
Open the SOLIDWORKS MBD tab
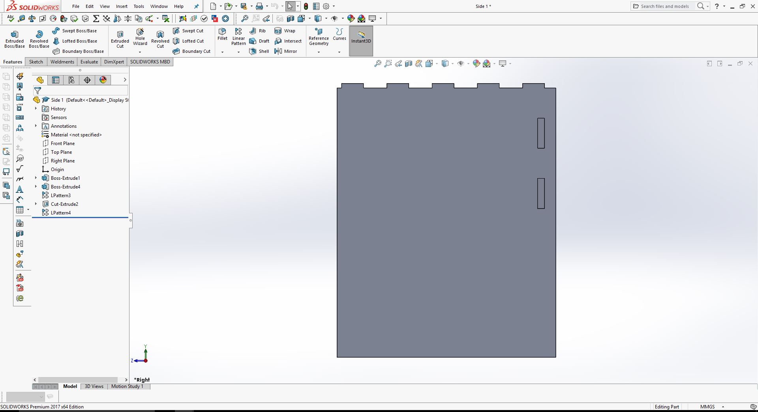(x=150, y=62)
